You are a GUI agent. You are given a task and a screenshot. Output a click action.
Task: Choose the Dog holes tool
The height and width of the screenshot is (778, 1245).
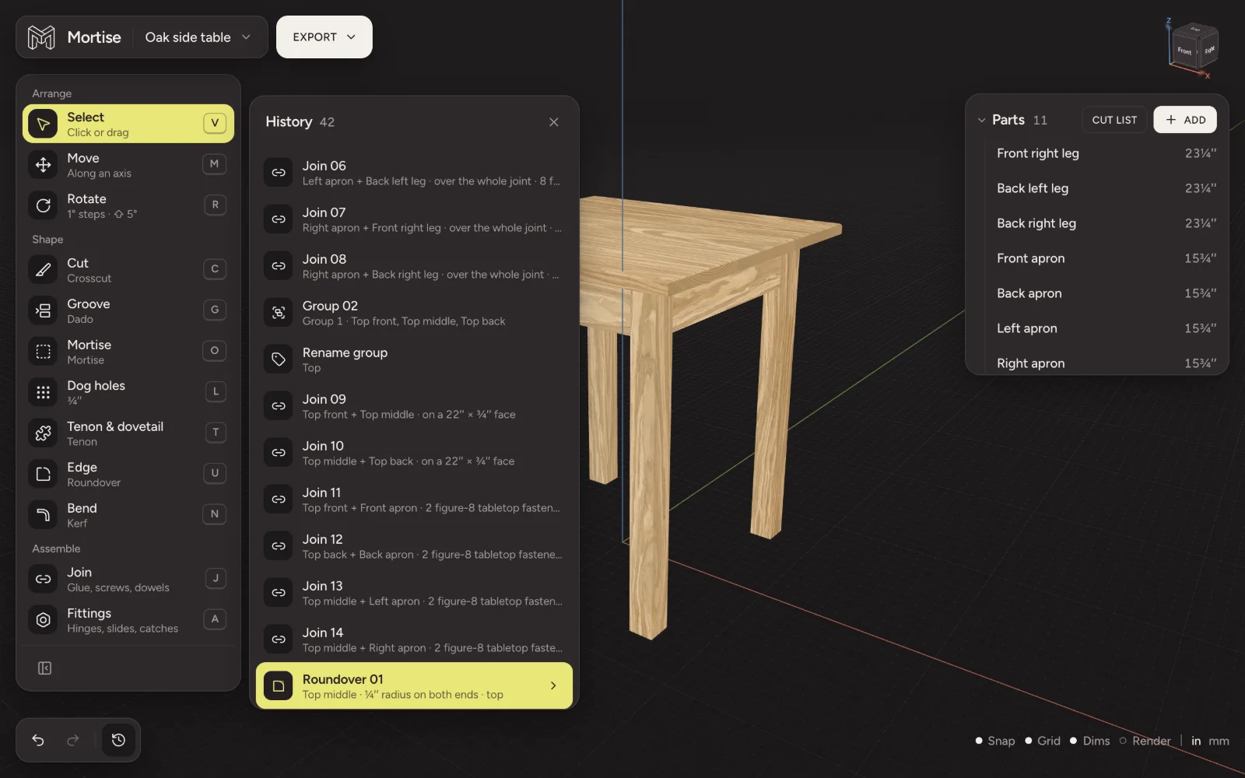pyautogui.click(x=128, y=392)
